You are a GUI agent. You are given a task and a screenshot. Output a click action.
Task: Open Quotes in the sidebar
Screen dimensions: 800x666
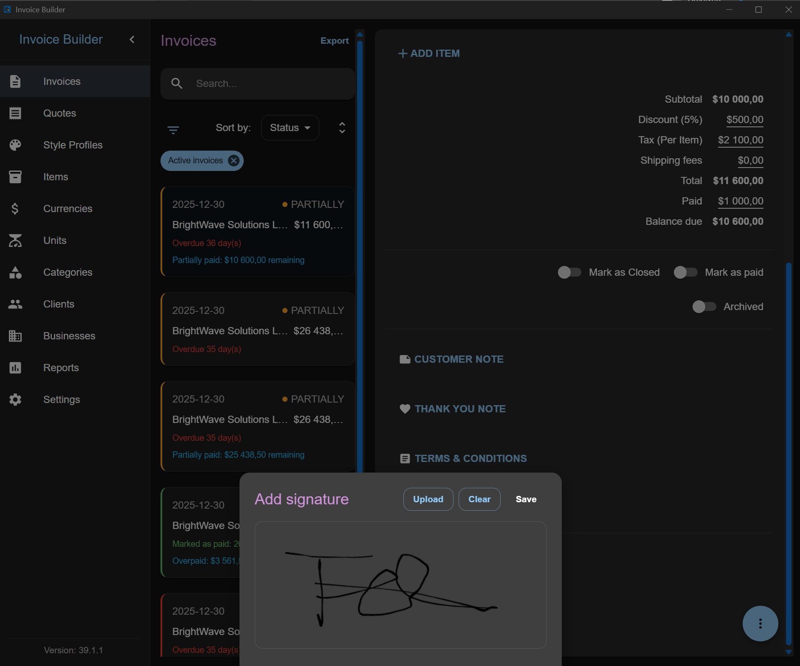click(75, 113)
